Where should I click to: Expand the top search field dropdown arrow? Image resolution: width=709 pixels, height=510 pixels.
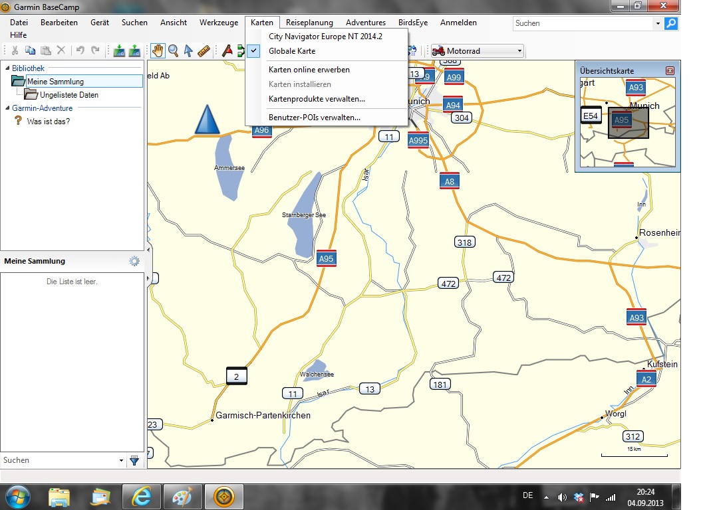click(x=658, y=23)
